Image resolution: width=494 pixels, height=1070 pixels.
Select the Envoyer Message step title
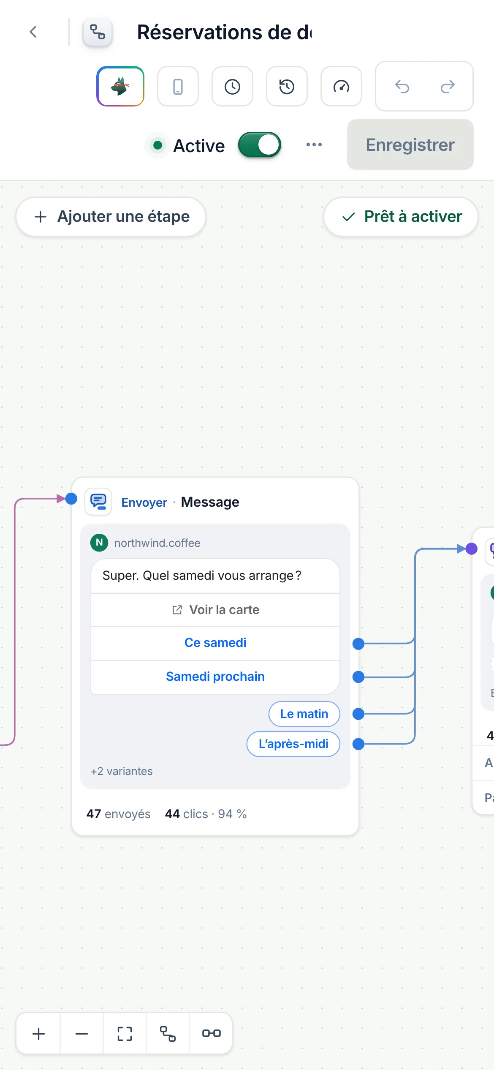point(180,502)
